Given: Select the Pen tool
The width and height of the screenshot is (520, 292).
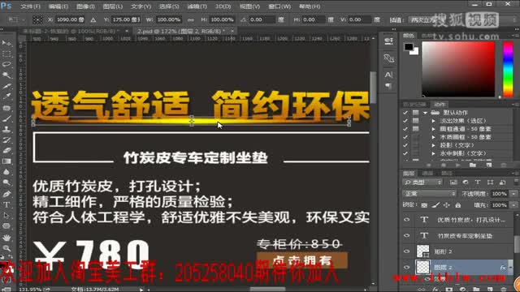Looking at the screenshot, I should (6, 194).
